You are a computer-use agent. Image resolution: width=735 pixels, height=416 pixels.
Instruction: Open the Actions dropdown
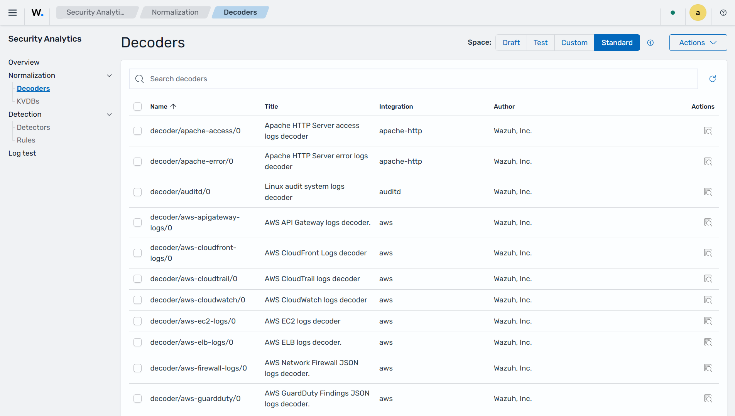click(698, 43)
